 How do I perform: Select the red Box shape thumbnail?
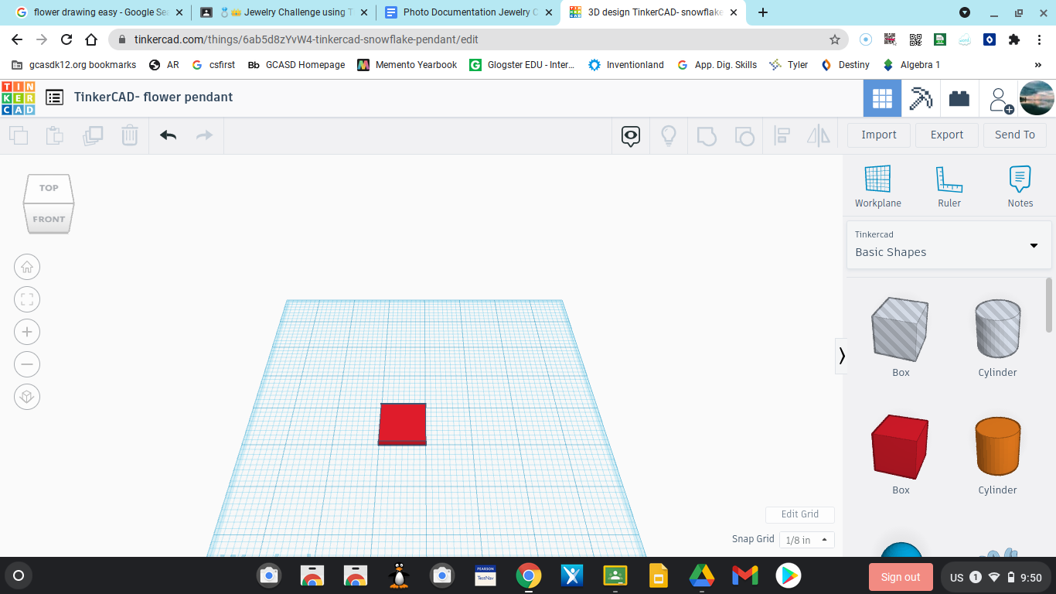pyautogui.click(x=899, y=447)
